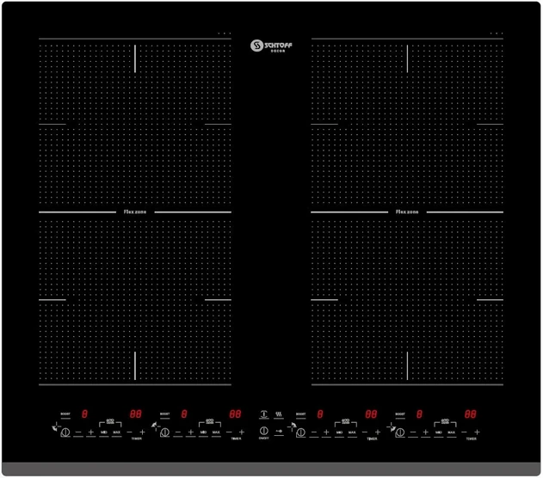Screen dimensions: 543x478
Task: Decrease power on the rear-left zone
Action: click(x=178, y=432)
